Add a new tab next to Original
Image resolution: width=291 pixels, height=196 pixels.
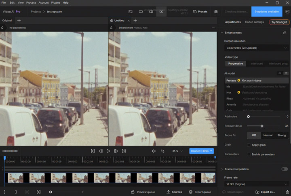(x=19, y=21)
